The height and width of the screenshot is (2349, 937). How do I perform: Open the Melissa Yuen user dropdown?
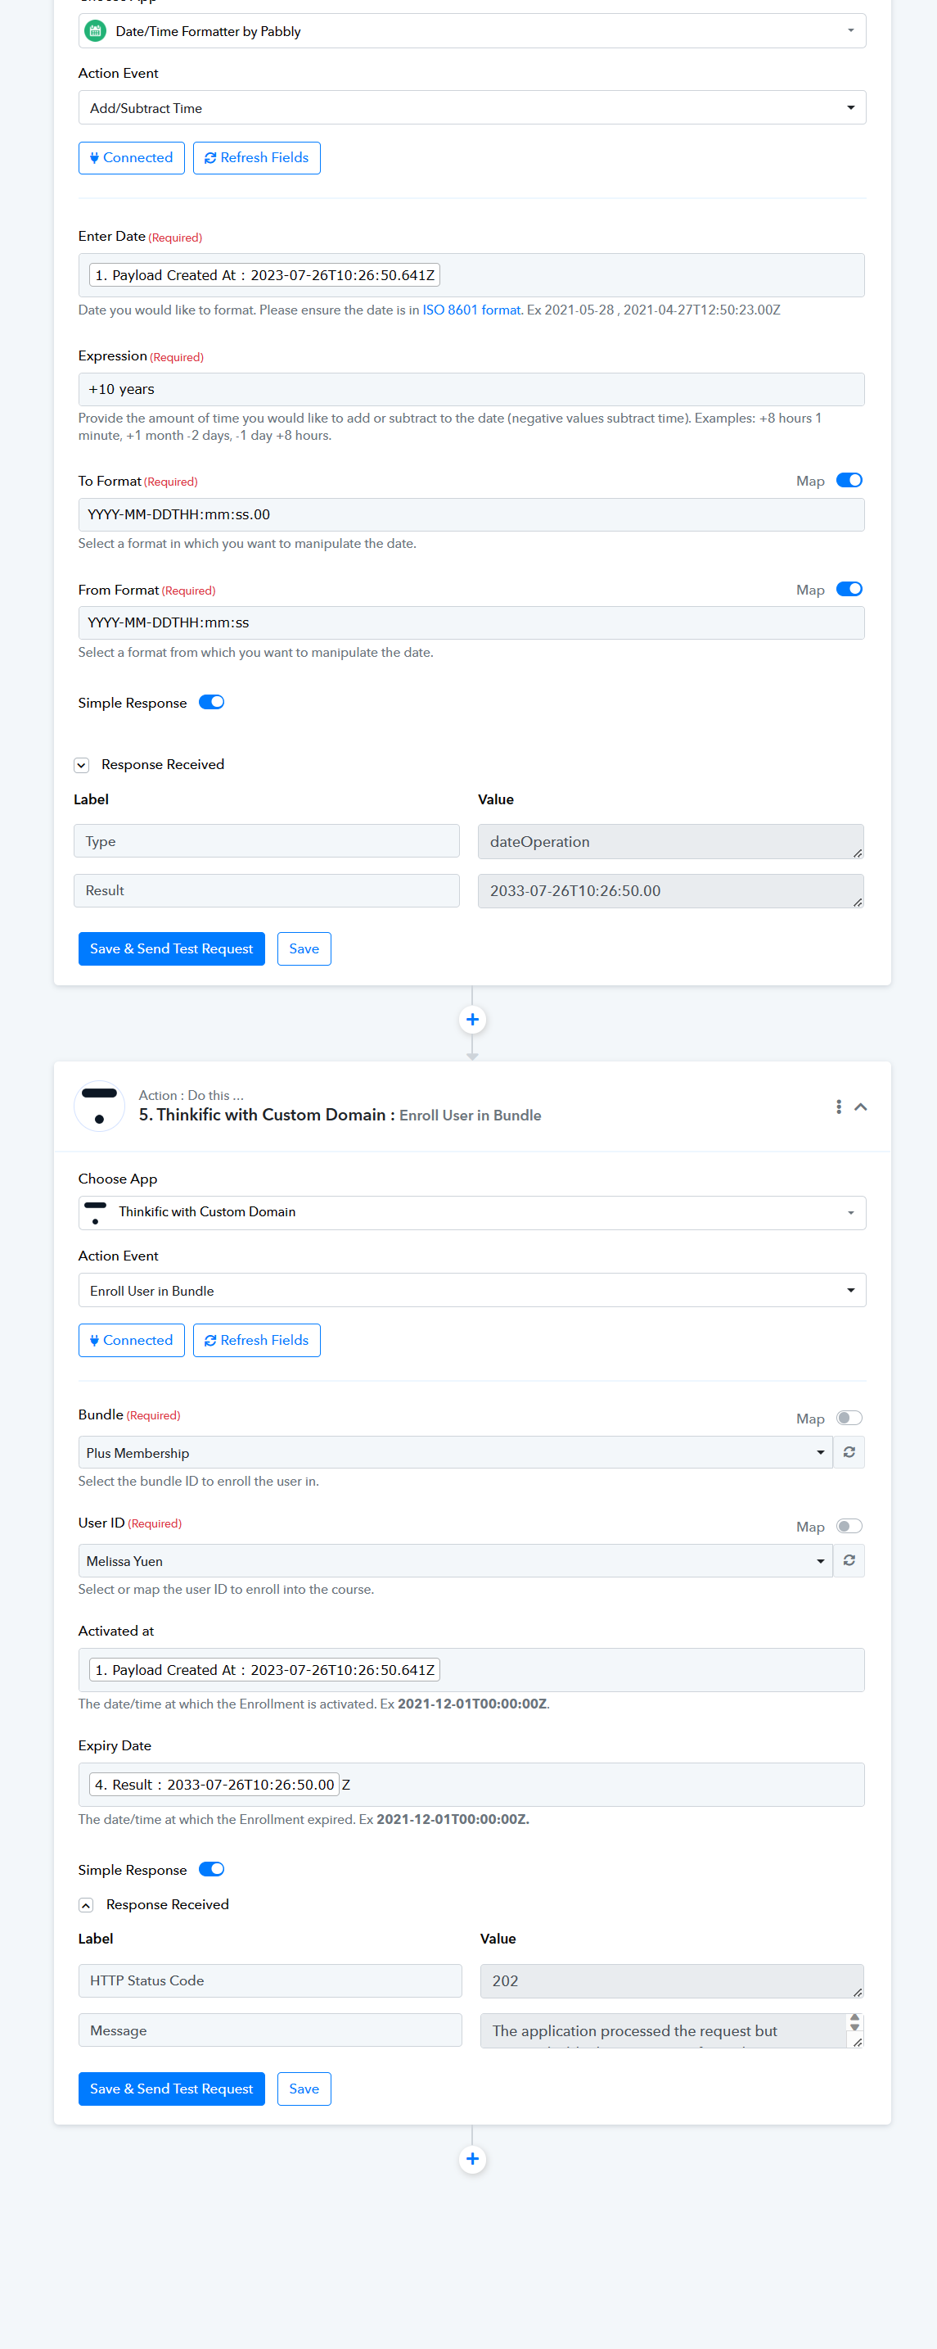pos(455,1561)
